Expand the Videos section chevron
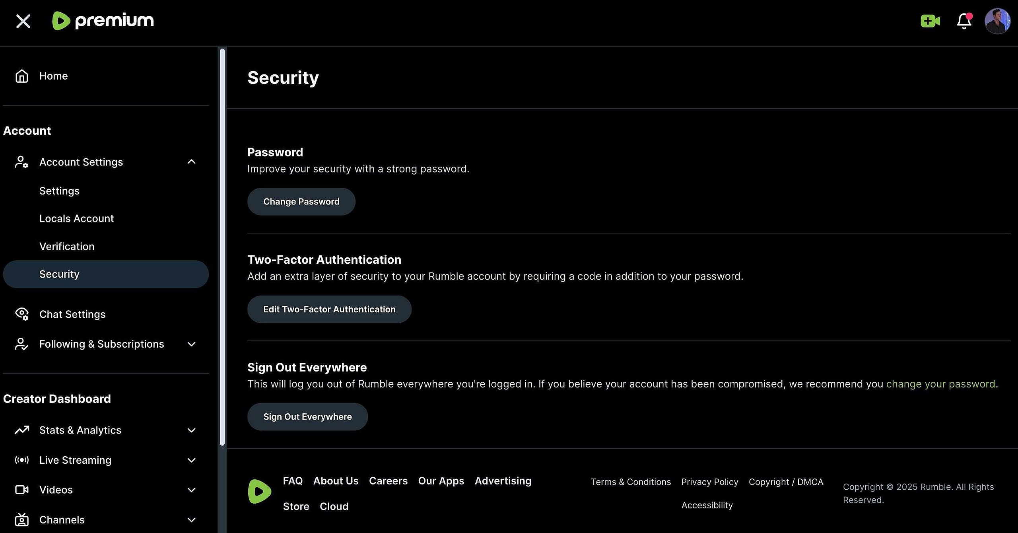Viewport: 1018px width, 533px height. click(191, 490)
